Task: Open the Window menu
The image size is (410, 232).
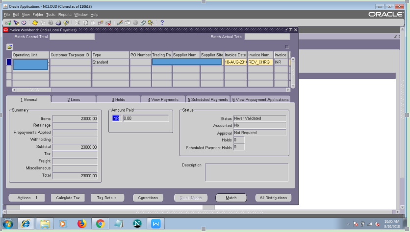Action: coord(81,15)
